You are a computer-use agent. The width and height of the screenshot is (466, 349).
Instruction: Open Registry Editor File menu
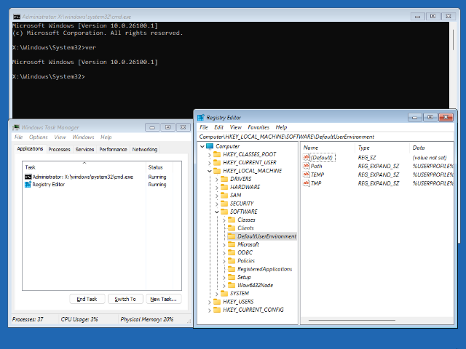coord(204,127)
